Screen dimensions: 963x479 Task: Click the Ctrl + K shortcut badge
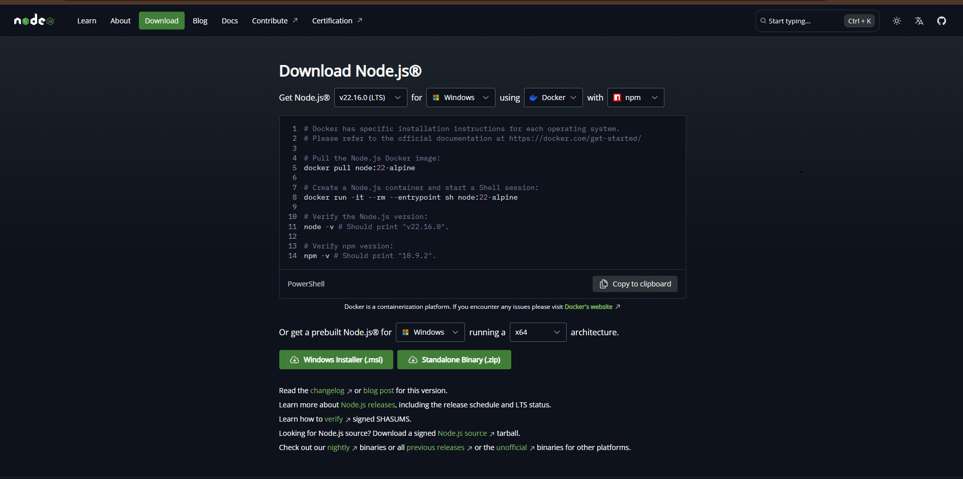point(860,21)
